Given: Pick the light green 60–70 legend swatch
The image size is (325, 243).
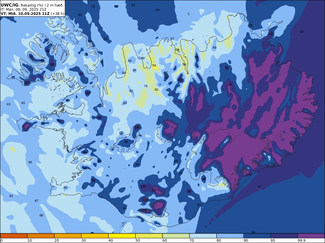Looking at the screenshot, I should (176, 236).
